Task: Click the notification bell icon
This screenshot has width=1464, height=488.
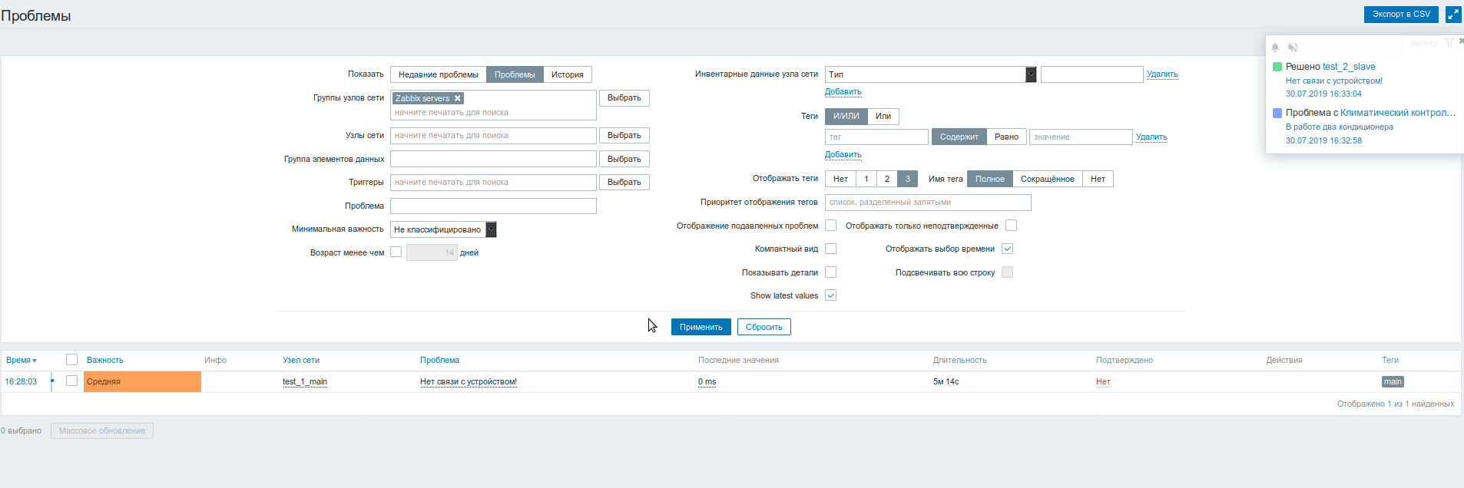Action: (1275, 48)
